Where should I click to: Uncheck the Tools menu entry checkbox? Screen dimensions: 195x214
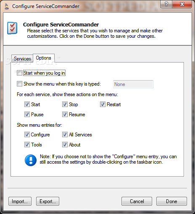tap(27, 145)
